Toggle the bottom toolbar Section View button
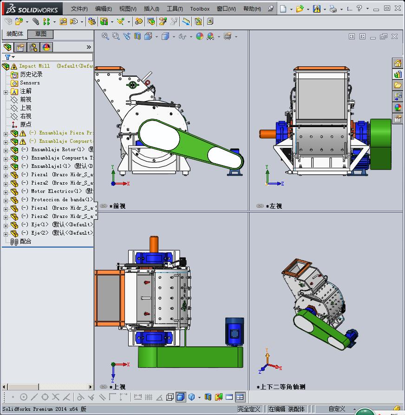The height and width of the screenshot is (415, 405). coord(208,397)
